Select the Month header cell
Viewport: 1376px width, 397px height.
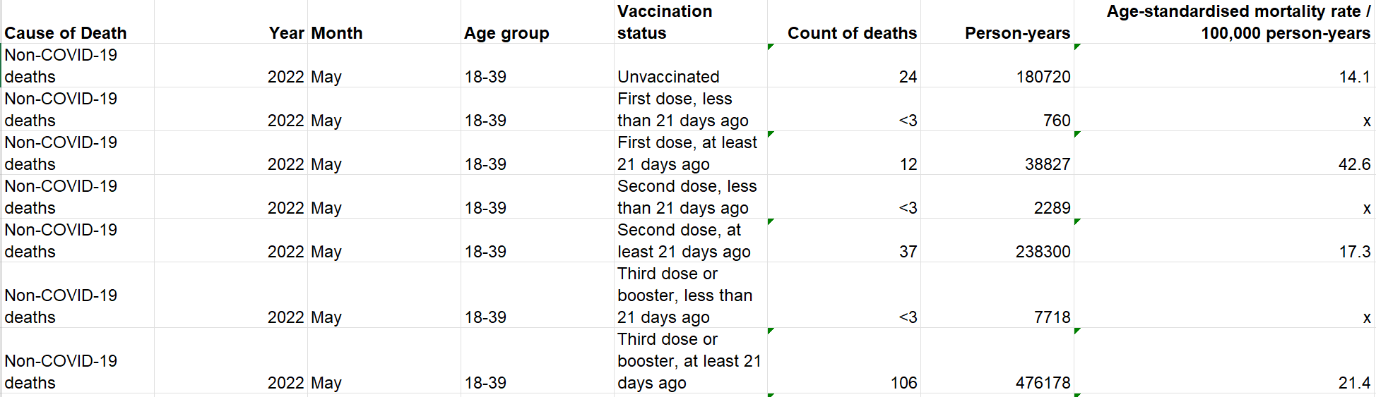pos(384,22)
